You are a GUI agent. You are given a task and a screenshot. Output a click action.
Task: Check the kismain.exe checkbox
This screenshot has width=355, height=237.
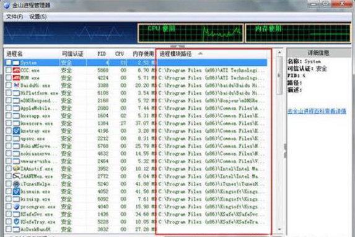click(9, 192)
